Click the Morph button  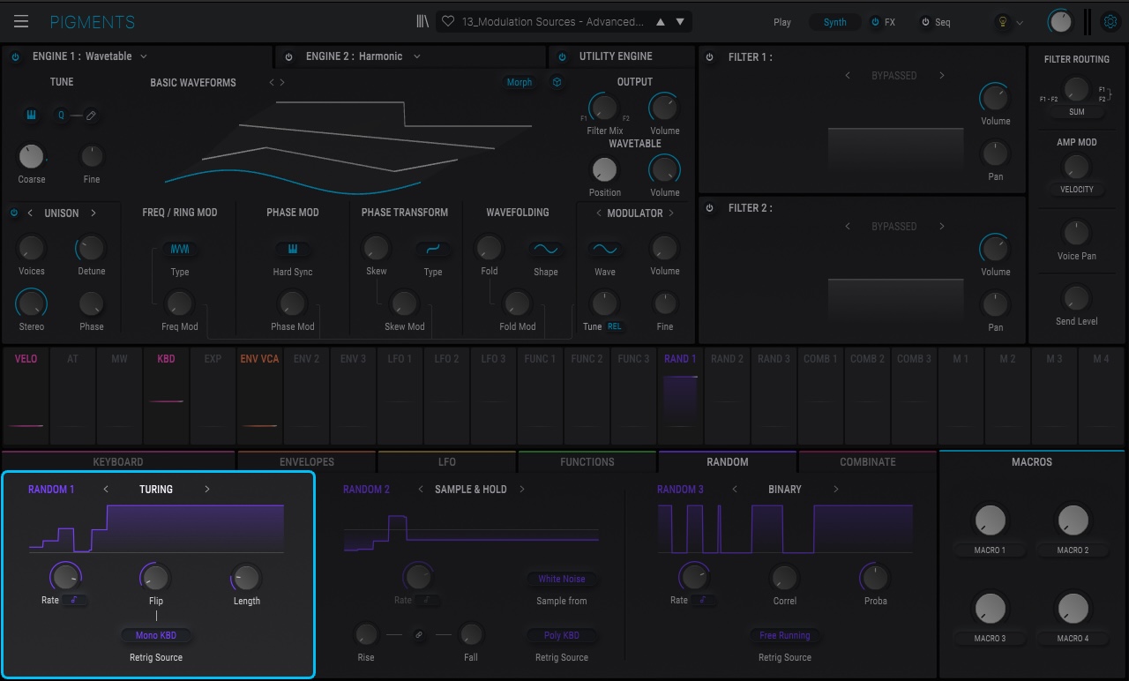click(x=520, y=82)
